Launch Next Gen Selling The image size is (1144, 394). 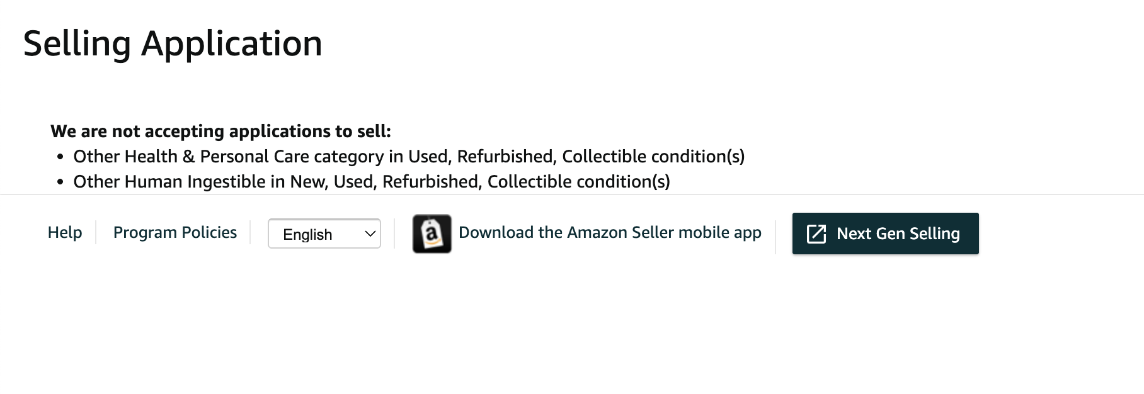(885, 234)
